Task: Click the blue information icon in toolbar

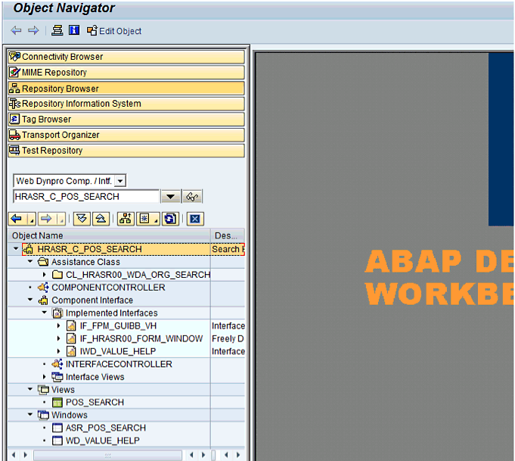Action: (x=73, y=31)
